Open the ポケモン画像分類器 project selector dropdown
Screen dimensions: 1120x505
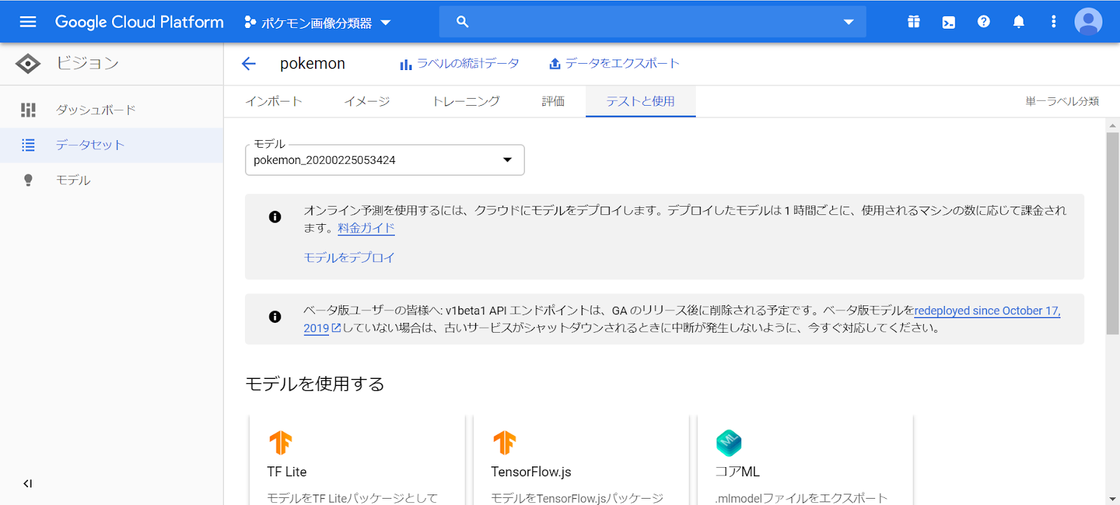point(318,22)
